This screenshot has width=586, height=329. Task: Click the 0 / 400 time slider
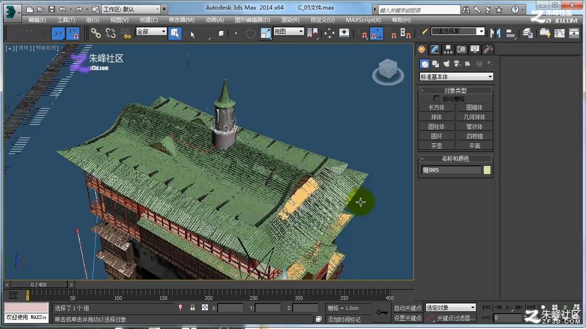pos(39,285)
